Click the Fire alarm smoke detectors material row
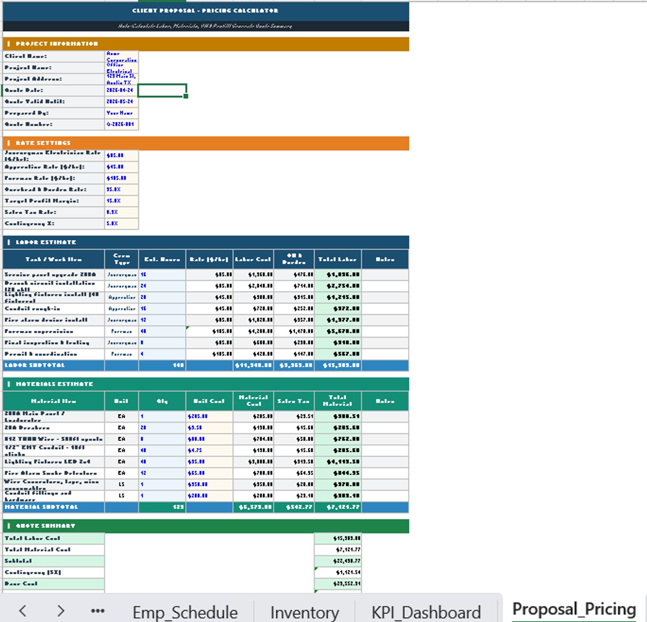The height and width of the screenshot is (622, 647). (x=205, y=473)
